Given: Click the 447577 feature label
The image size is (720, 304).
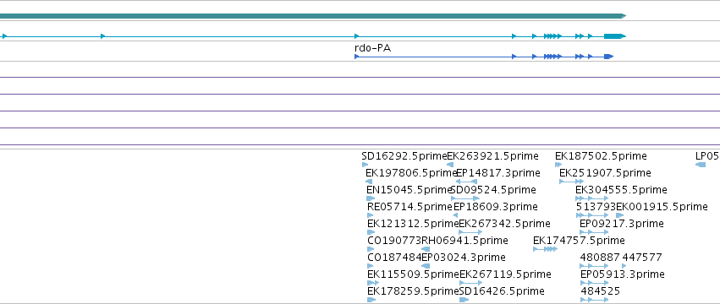Looking at the screenshot, I should pos(642,258).
